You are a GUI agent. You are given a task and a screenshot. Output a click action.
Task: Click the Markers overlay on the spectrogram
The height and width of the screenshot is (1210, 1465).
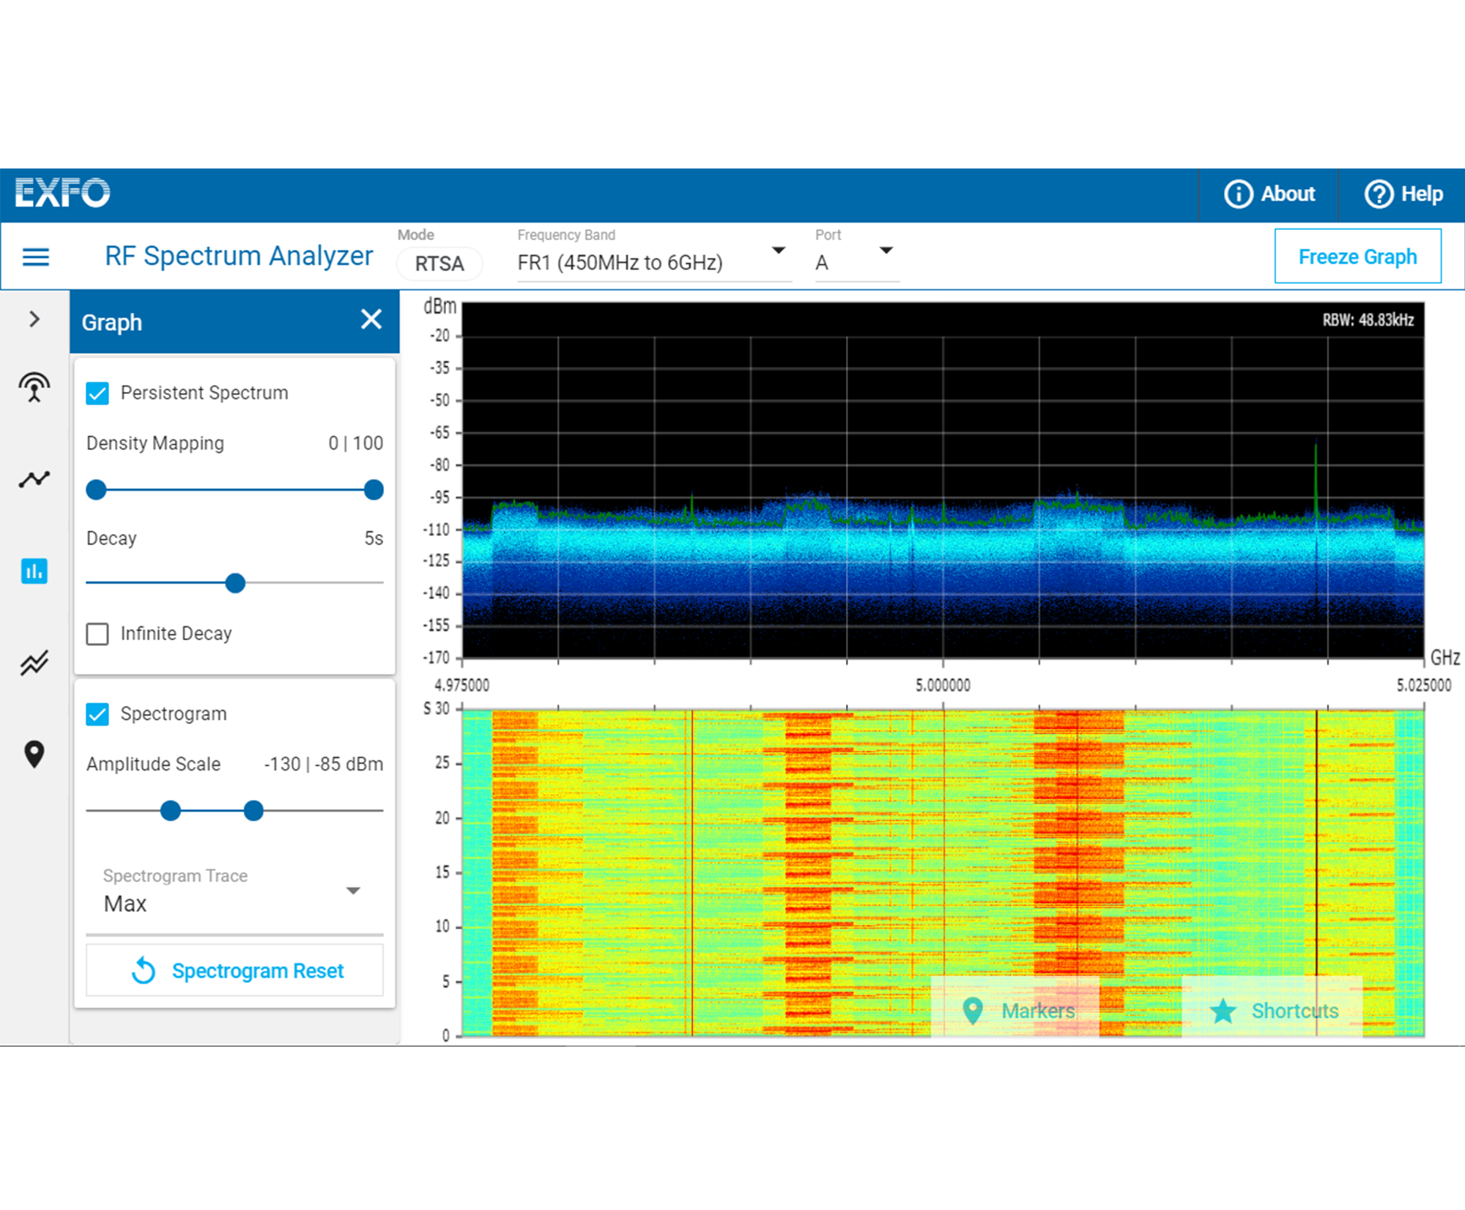coord(1037,1011)
